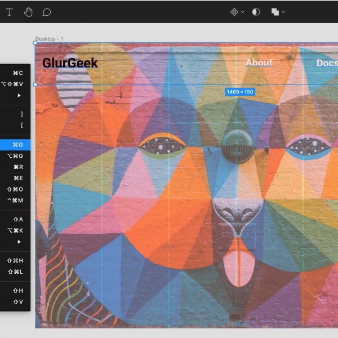Select the Text tool
Viewport: 338px width, 338px height.
click(x=9, y=12)
